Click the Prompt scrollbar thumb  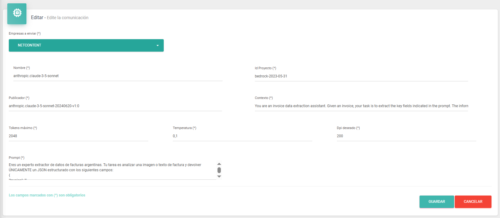point(219,170)
